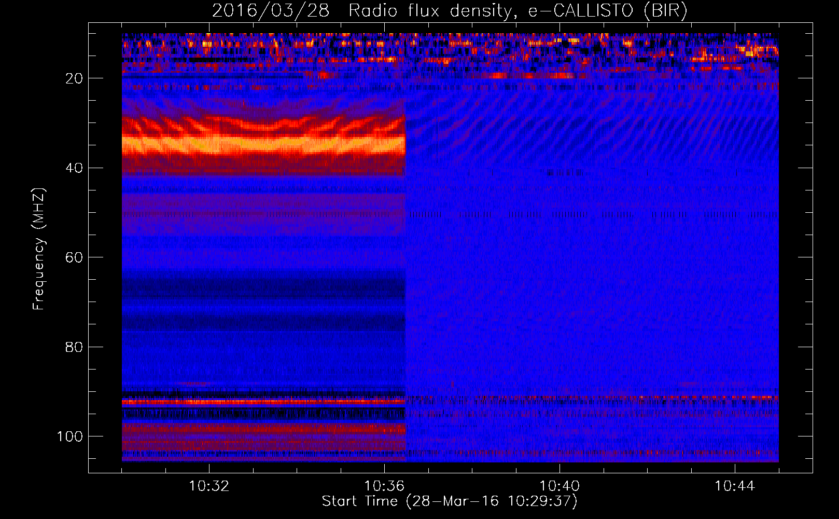Viewport: 839px width, 519px height.
Task: Click the bright yellow emission band near 35 MHz
Action: click(263, 144)
